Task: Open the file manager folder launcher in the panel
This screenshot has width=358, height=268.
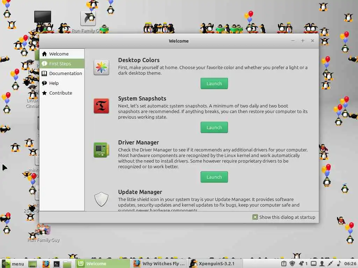Action: (67, 264)
